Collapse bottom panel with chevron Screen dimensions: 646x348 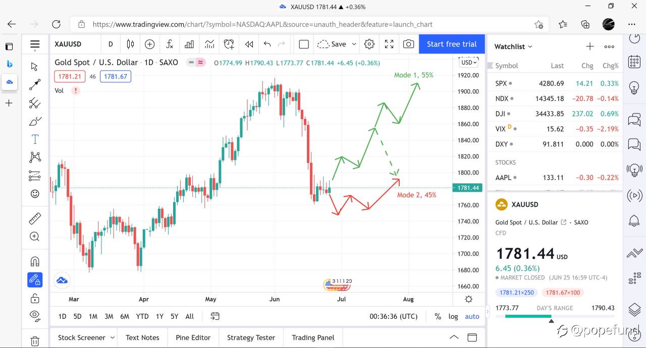[454, 337]
